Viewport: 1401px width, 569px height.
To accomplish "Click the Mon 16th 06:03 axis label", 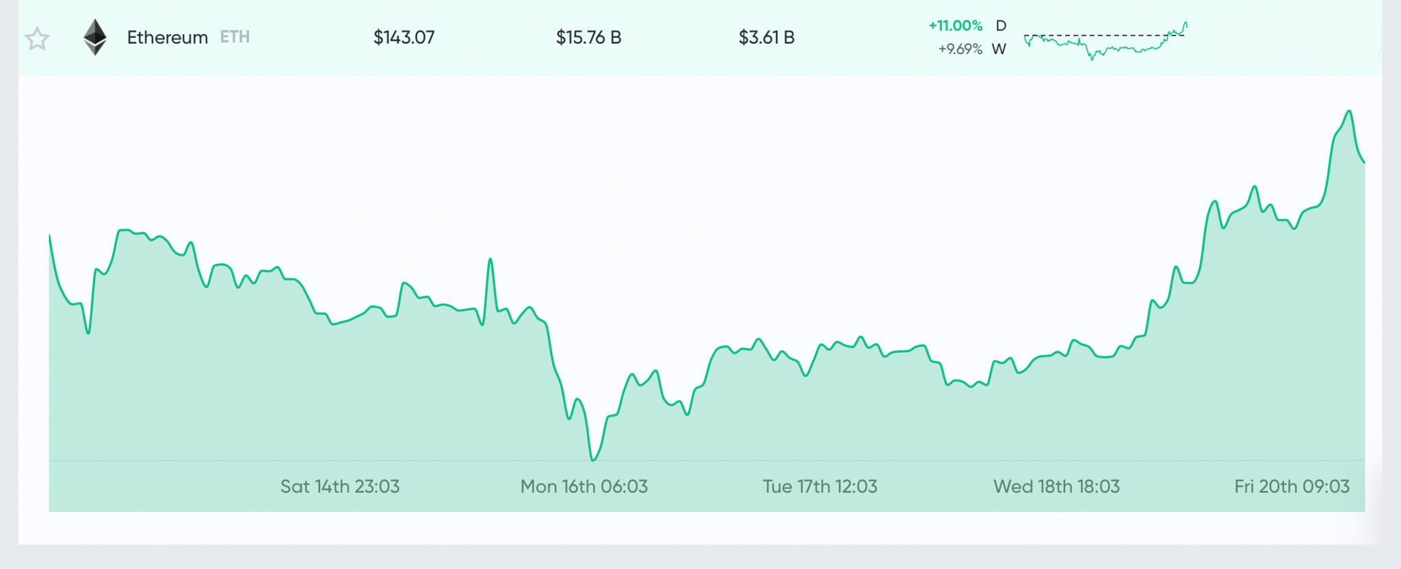I will click(584, 486).
